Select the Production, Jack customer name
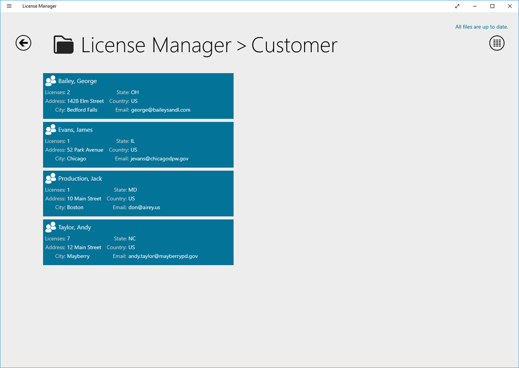The image size is (519, 368). click(x=80, y=179)
